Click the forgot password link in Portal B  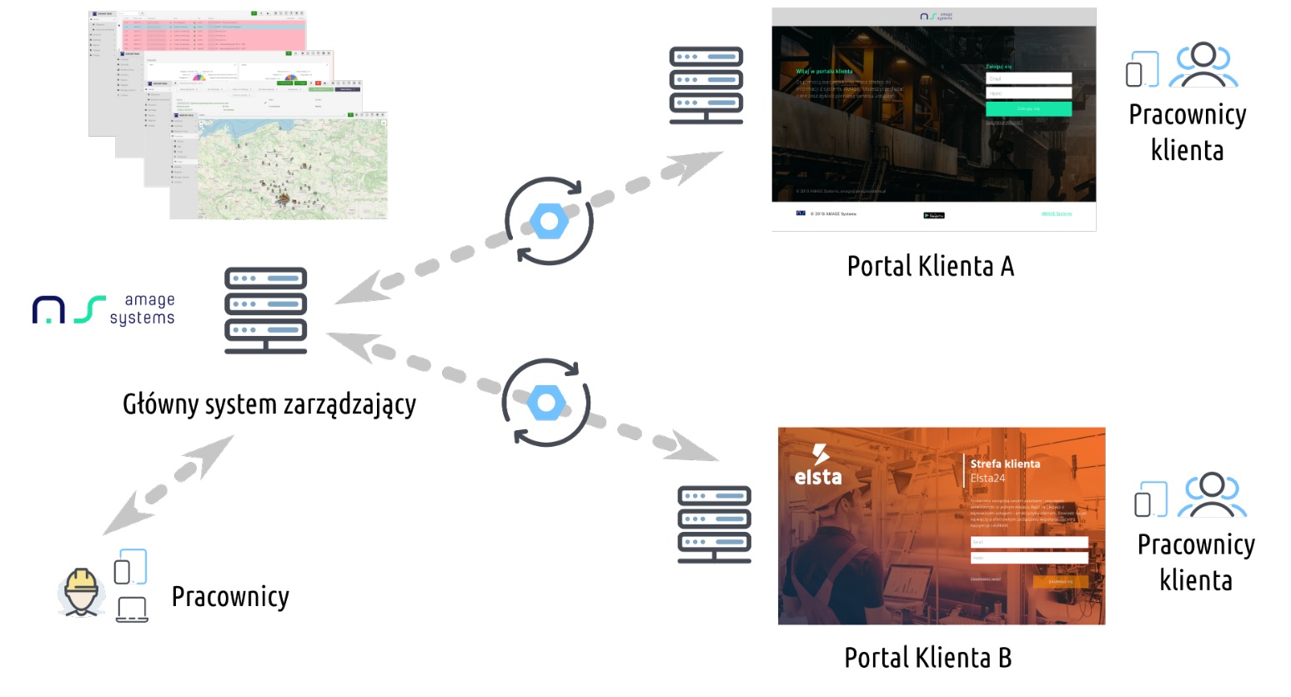pyautogui.click(x=986, y=579)
